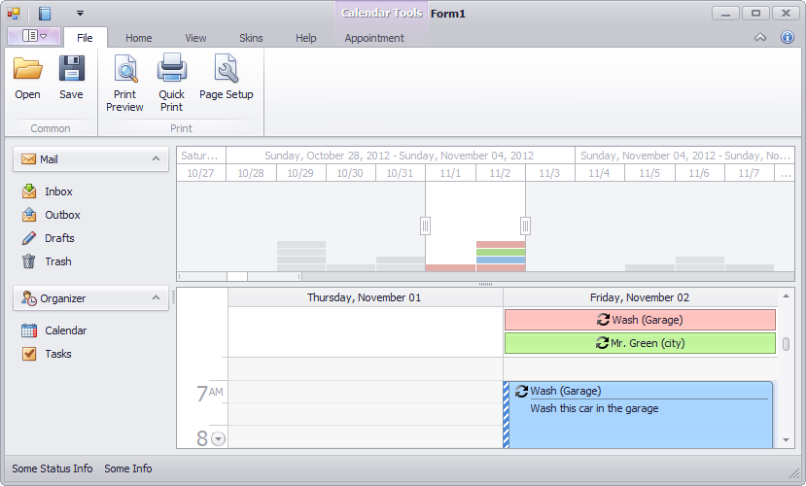Click 10/31 date in timeline
This screenshot has width=806, height=486.
[400, 173]
